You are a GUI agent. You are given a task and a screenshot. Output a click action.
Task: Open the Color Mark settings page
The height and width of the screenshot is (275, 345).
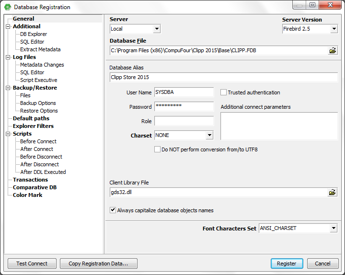[x=27, y=195]
